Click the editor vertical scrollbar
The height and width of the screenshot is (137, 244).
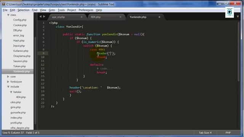239,51
